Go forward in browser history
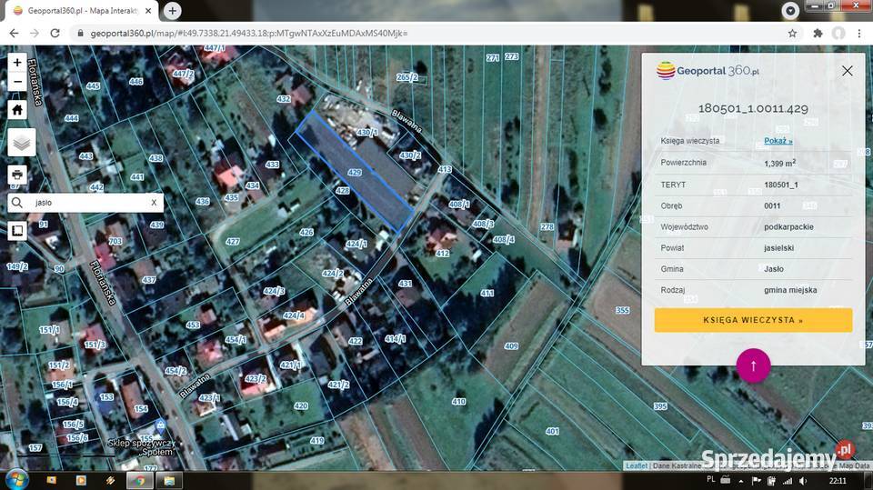Image resolution: width=873 pixels, height=490 pixels. 35,34
